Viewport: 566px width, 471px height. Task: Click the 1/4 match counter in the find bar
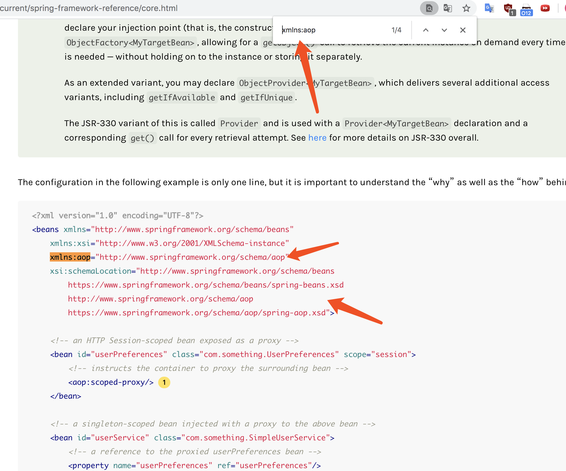396,30
